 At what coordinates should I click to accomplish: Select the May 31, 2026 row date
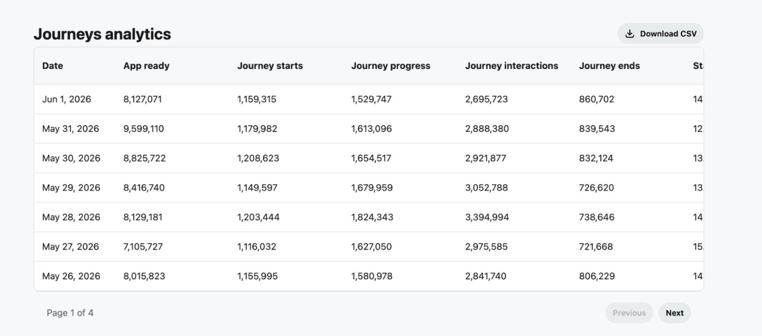point(70,129)
